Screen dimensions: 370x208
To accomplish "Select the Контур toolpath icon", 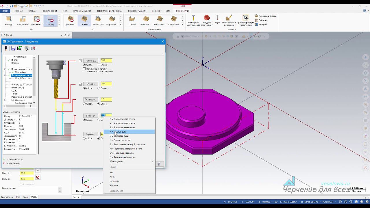I will click(x=9, y=21).
